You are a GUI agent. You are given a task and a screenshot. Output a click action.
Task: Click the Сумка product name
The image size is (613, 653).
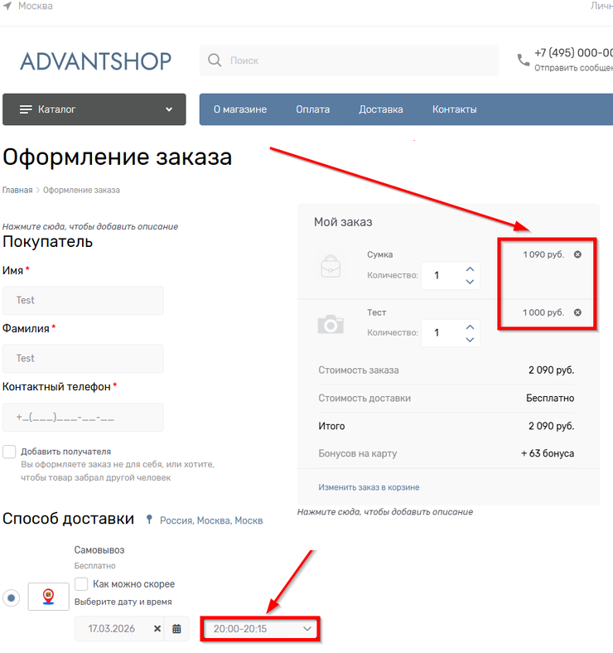pyautogui.click(x=379, y=254)
